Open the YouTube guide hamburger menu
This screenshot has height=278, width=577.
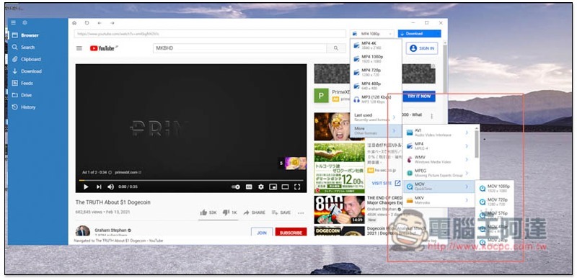pos(79,48)
